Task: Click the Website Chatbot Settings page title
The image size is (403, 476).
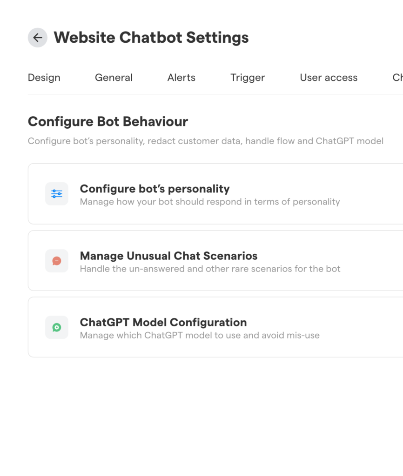Action: point(151,38)
